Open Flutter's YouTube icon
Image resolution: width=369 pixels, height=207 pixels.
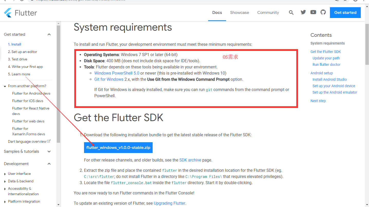[x=313, y=12]
